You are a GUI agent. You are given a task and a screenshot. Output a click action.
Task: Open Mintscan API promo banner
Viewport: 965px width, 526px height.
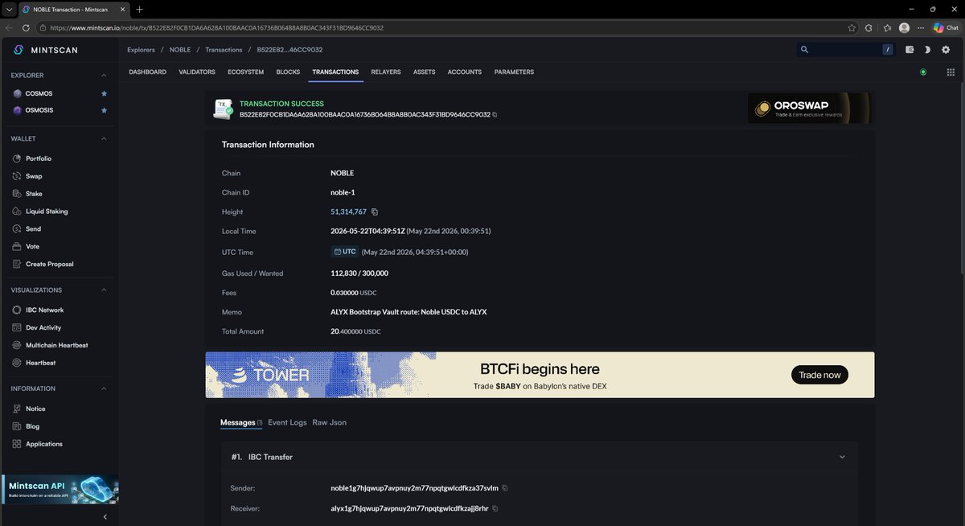point(60,490)
